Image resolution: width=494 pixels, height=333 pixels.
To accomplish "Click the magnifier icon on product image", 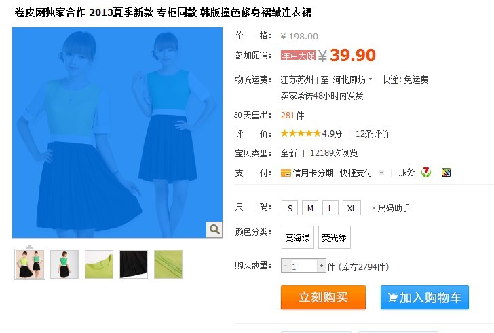I will 214,229.
